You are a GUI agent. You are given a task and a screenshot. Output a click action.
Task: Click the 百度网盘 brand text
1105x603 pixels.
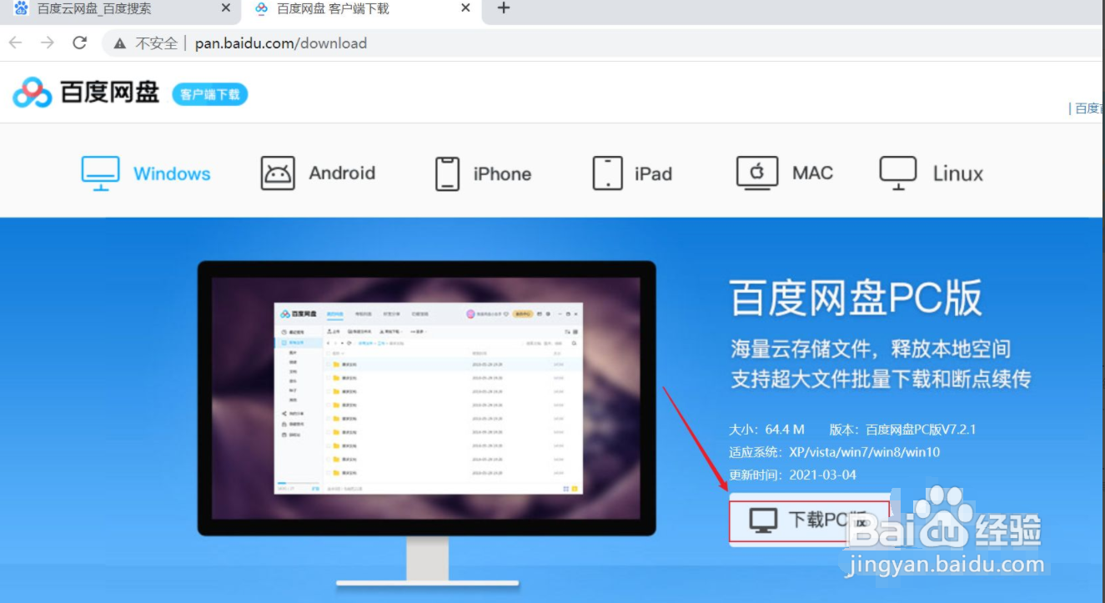(109, 93)
